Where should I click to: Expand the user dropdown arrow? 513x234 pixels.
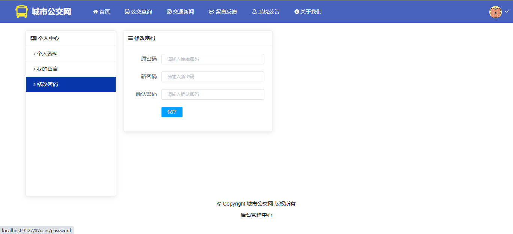point(507,12)
